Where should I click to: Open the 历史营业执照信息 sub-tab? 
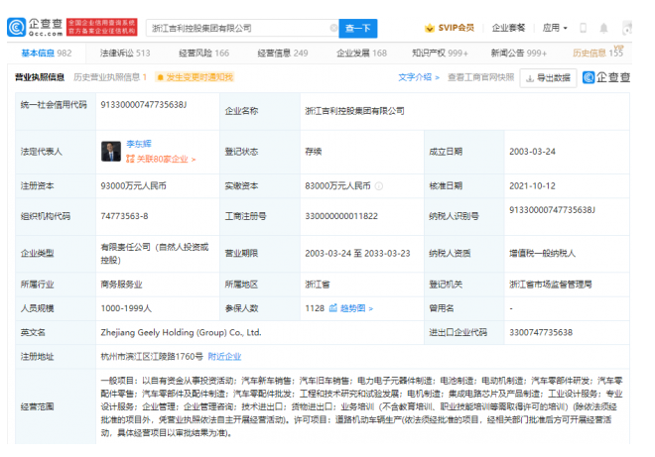pos(109,76)
